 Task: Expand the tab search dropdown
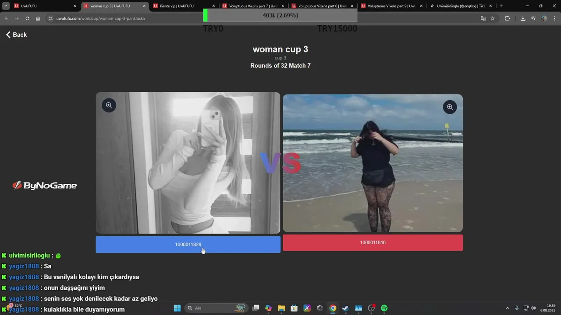pyautogui.click(x=6, y=6)
